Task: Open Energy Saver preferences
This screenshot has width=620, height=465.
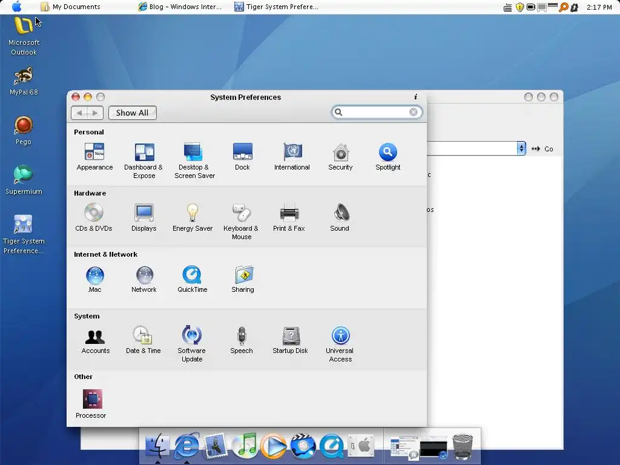Action: tap(193, 217)
